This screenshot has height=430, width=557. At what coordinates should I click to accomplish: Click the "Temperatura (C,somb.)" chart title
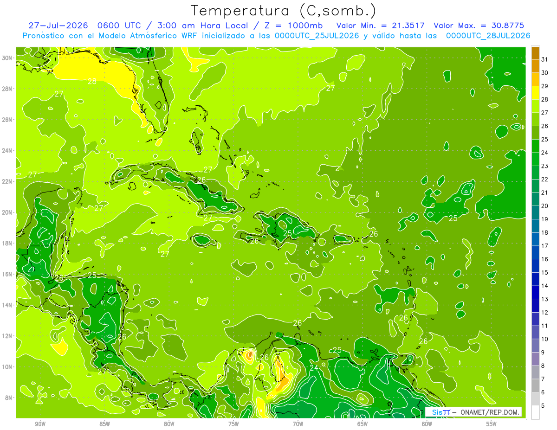point(284,11)
